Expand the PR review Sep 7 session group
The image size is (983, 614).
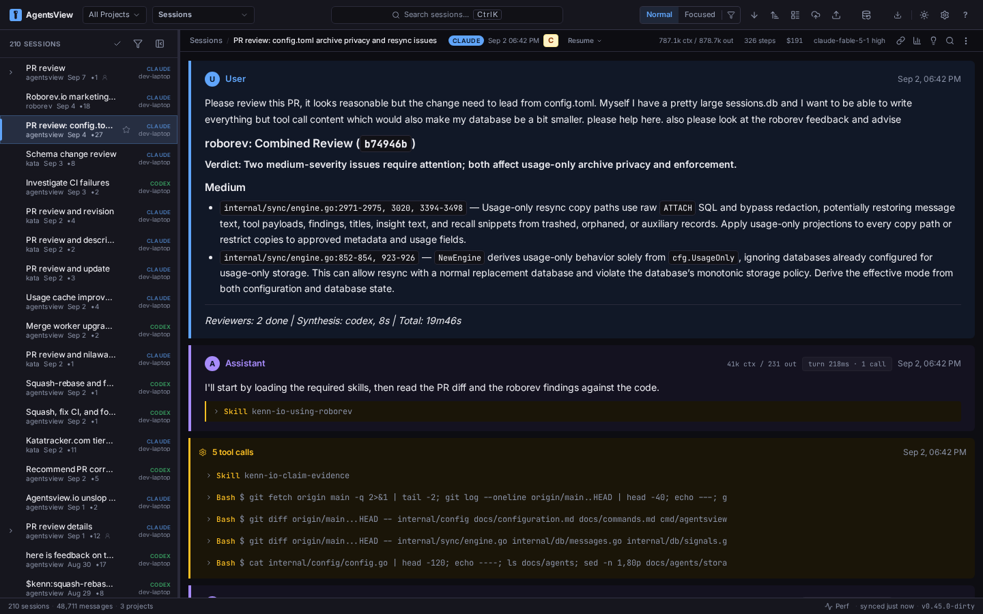point(11,72)
